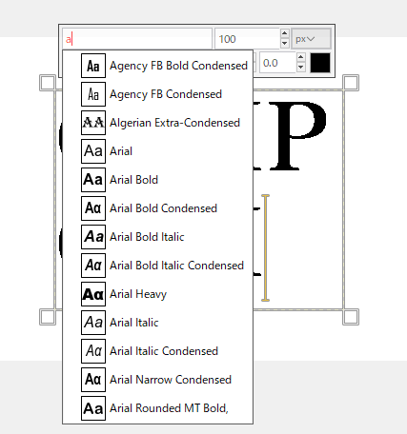Increase font size with the up arrow
This screenshot has height=434, width=407.
click(x=285, y=33)
